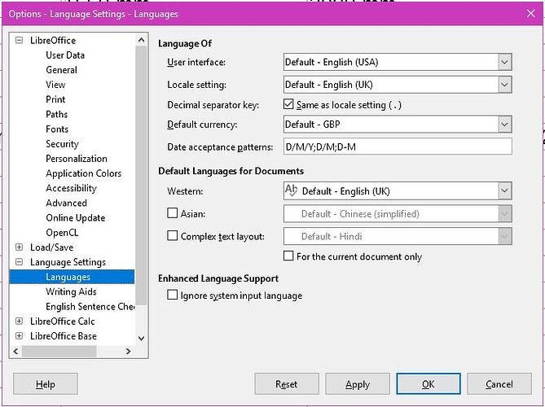Select User Data in the tree

click(65, 55)
